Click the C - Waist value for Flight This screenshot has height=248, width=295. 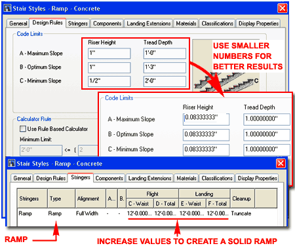pyautogui.click(x=139, y=213)
